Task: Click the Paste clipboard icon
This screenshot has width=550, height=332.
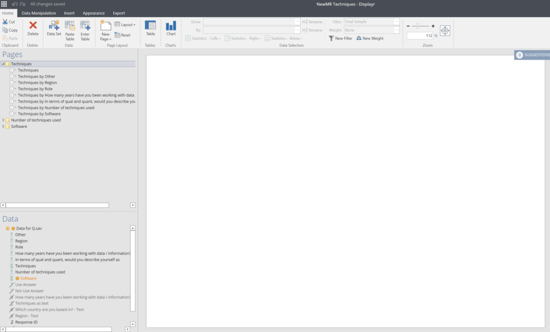Action: pos(5,38)
